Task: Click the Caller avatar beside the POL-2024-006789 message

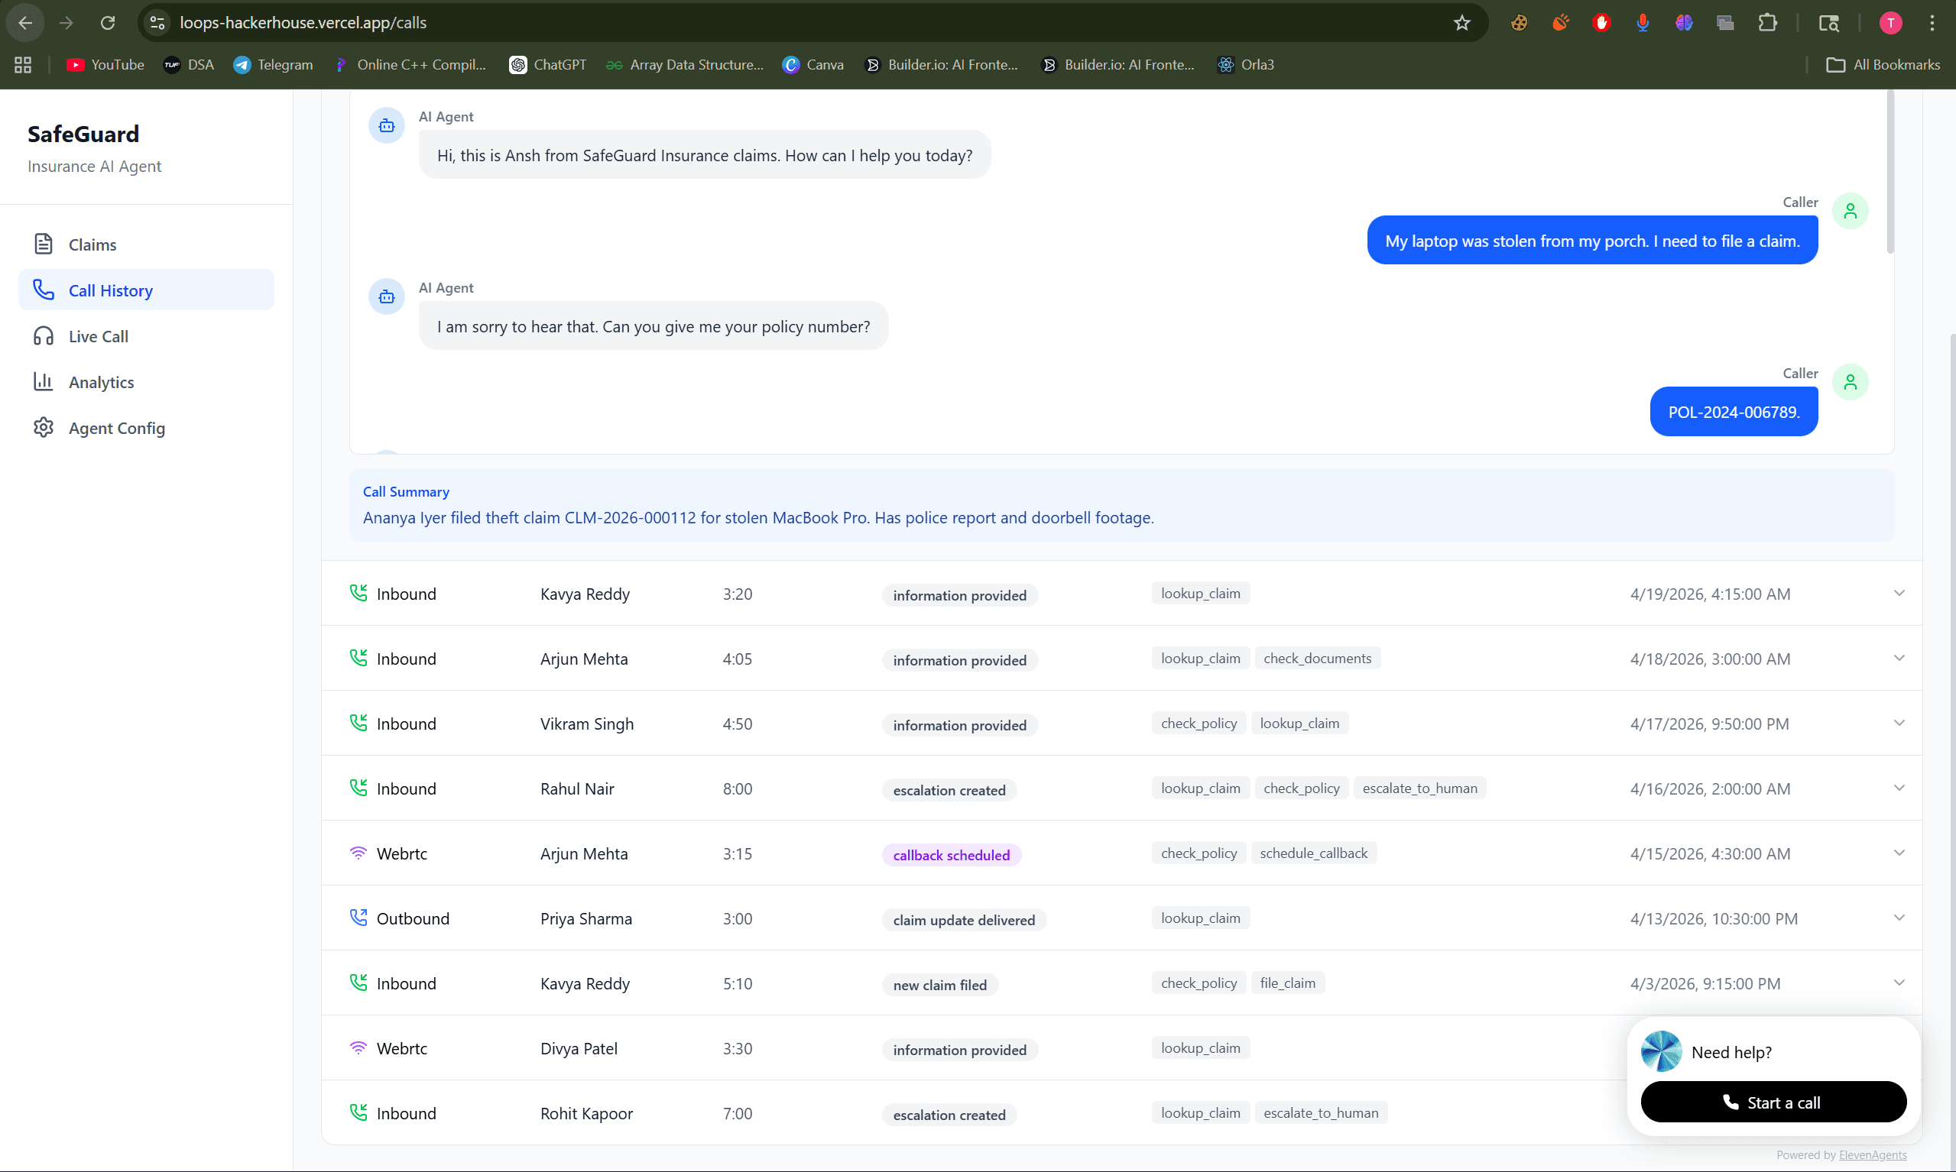Action: coord(1851,382)
